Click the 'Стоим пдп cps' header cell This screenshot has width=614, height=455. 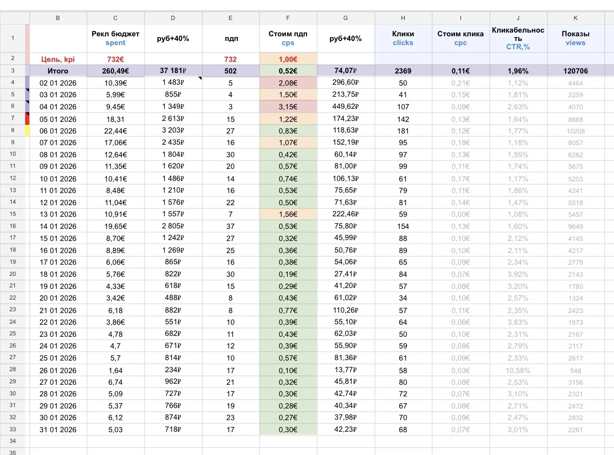tap(288, 38)
